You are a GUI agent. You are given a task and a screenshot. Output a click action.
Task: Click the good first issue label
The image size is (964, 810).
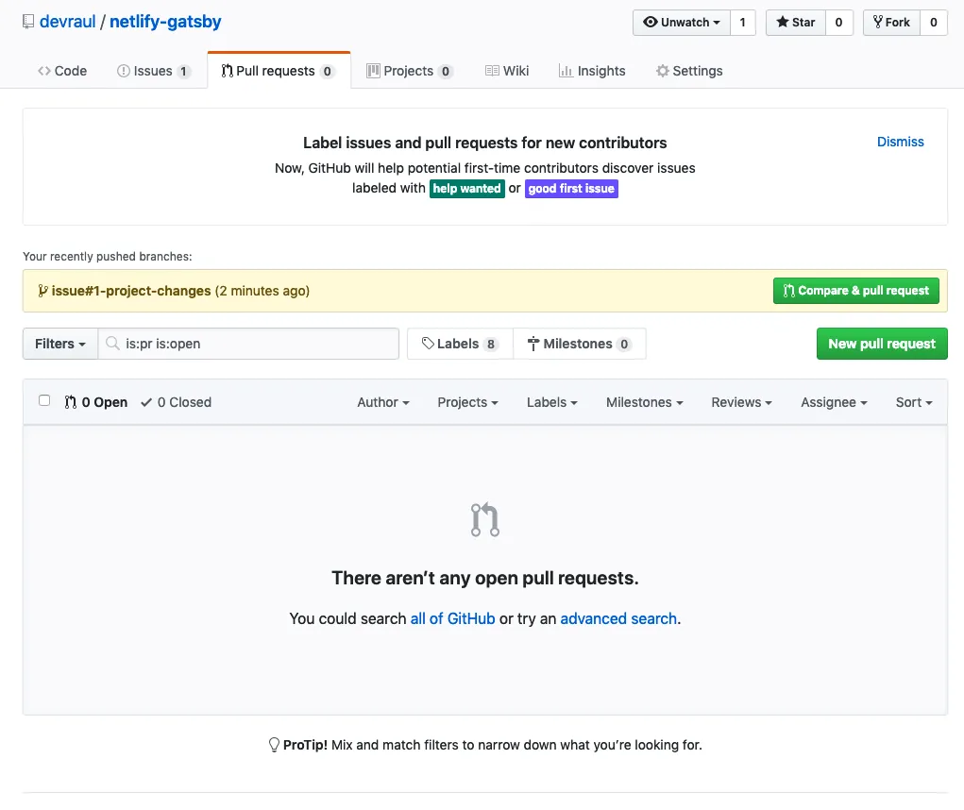click(x=571, y=189)
